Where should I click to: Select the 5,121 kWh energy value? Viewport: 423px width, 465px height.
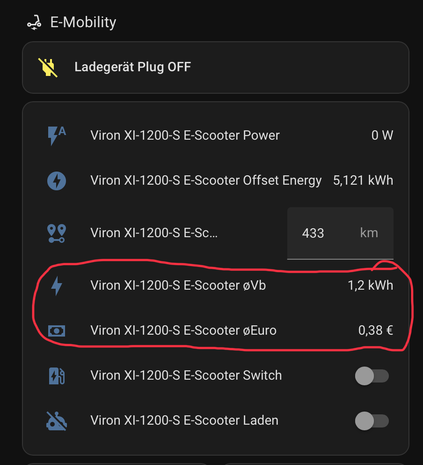363,180
